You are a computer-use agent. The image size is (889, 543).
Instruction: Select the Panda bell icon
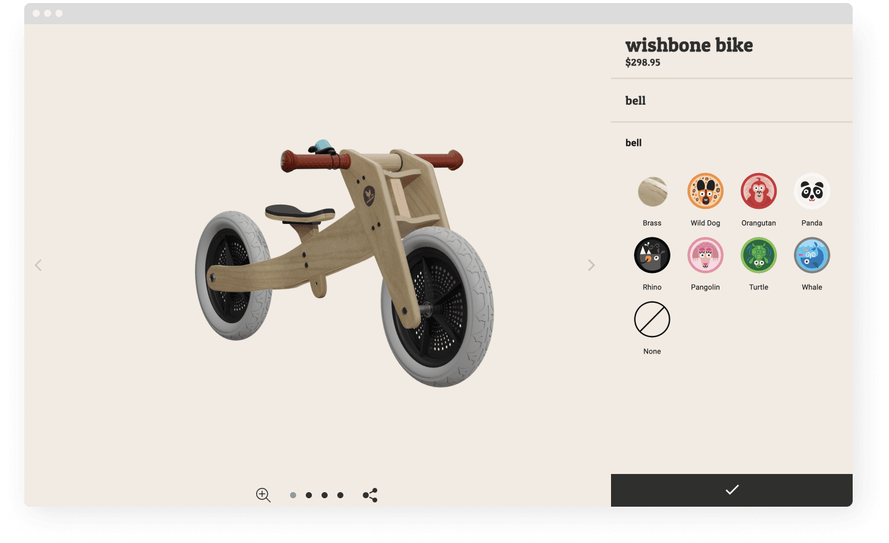[812, 191]
